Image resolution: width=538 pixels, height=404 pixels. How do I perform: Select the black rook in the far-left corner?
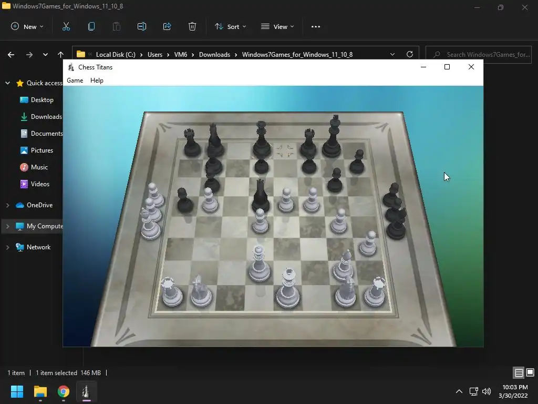[191, 143]
